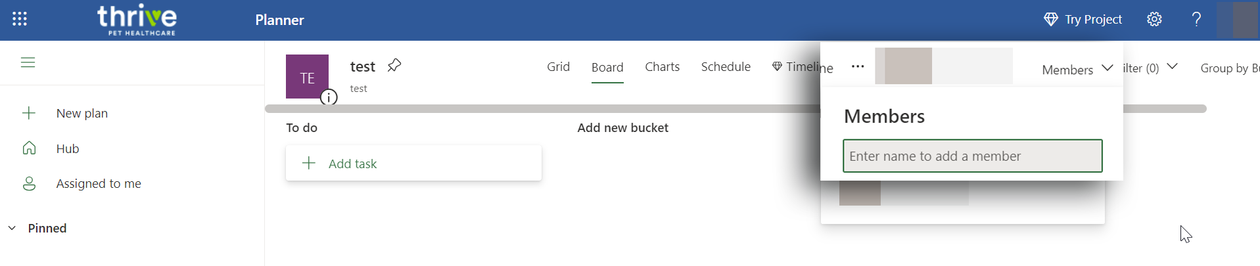Click the settings gear icon

pyautogui.click(x=1154, y=19)
